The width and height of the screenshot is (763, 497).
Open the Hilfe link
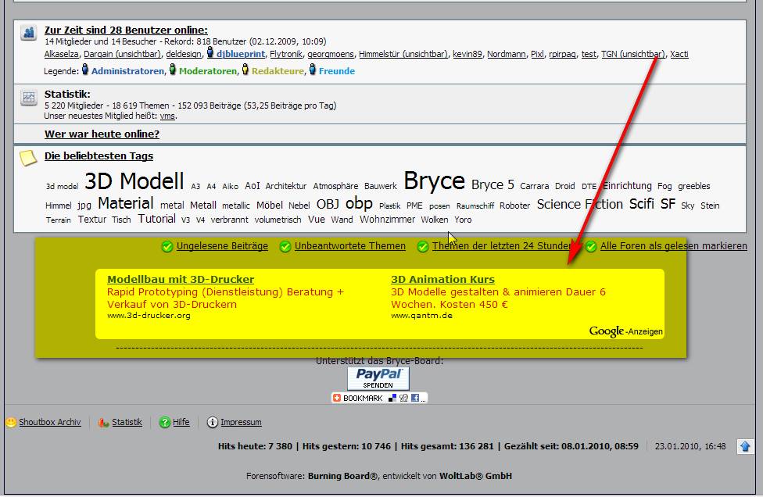pyautogui.click(x=181, y=422)
